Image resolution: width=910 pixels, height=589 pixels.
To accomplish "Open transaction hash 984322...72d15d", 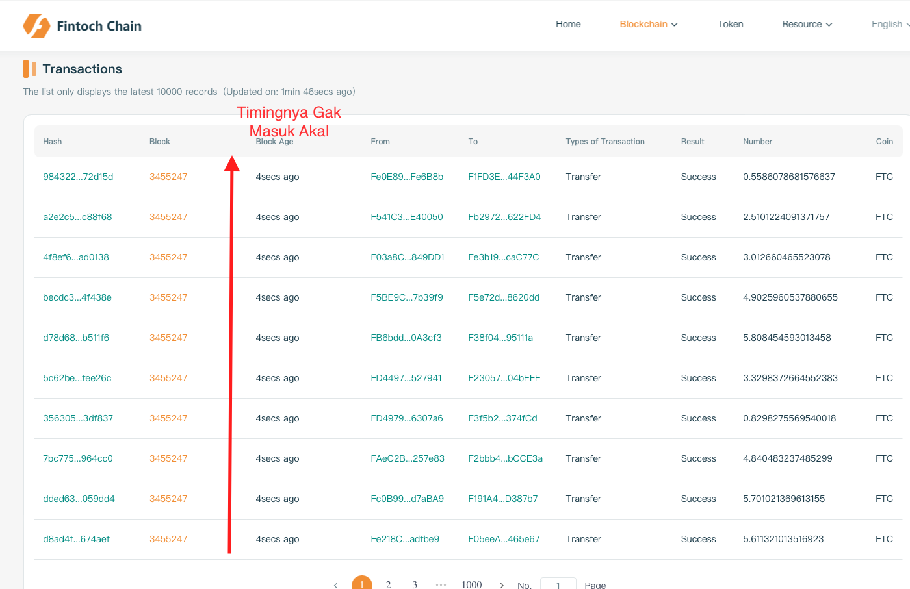I will (78, 177).
